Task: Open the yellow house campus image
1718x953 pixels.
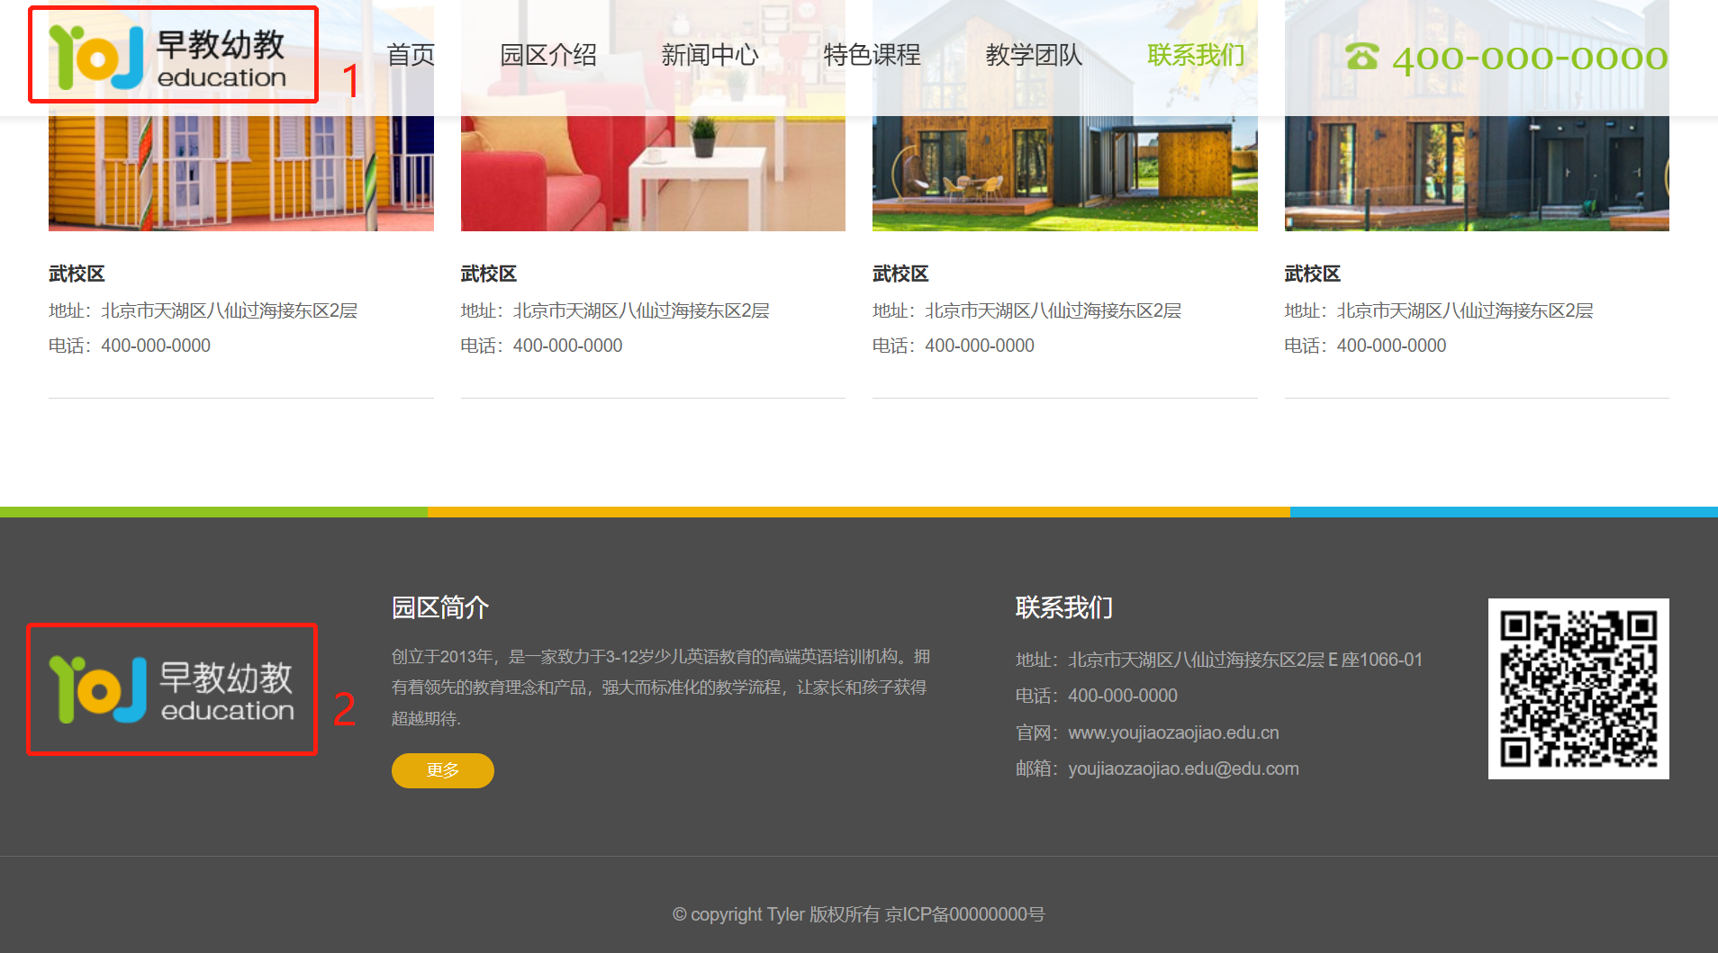Action: (x=240, y=171)
